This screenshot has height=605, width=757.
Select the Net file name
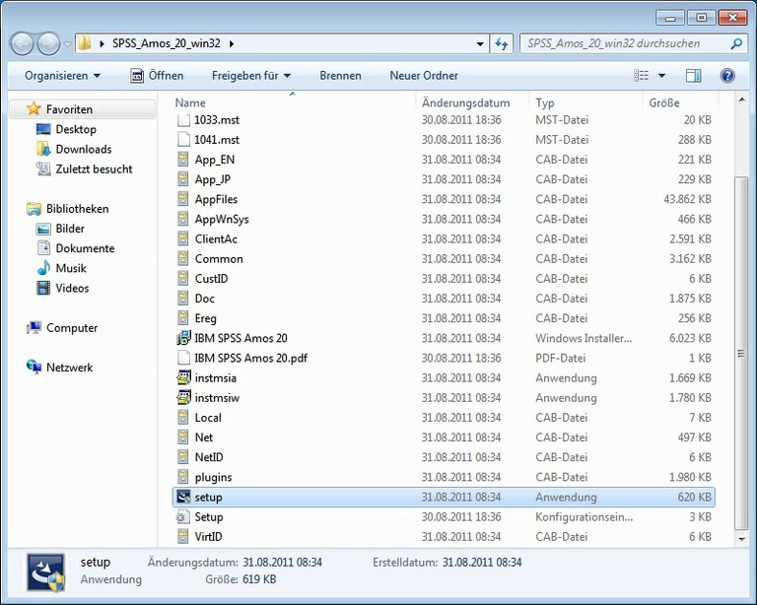(x=204, y=437)
